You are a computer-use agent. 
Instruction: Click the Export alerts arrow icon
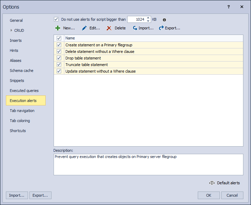click(161, 28)
